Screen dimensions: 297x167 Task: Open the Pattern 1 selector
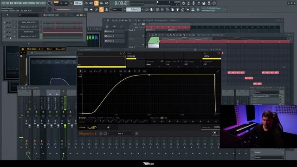click(133, 9)
